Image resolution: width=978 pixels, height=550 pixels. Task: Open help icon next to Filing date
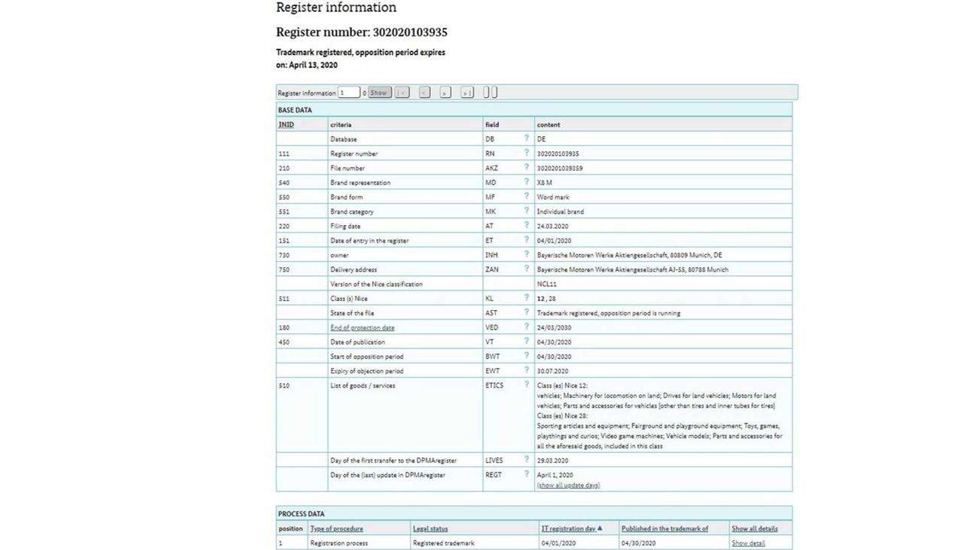point(527,226)
